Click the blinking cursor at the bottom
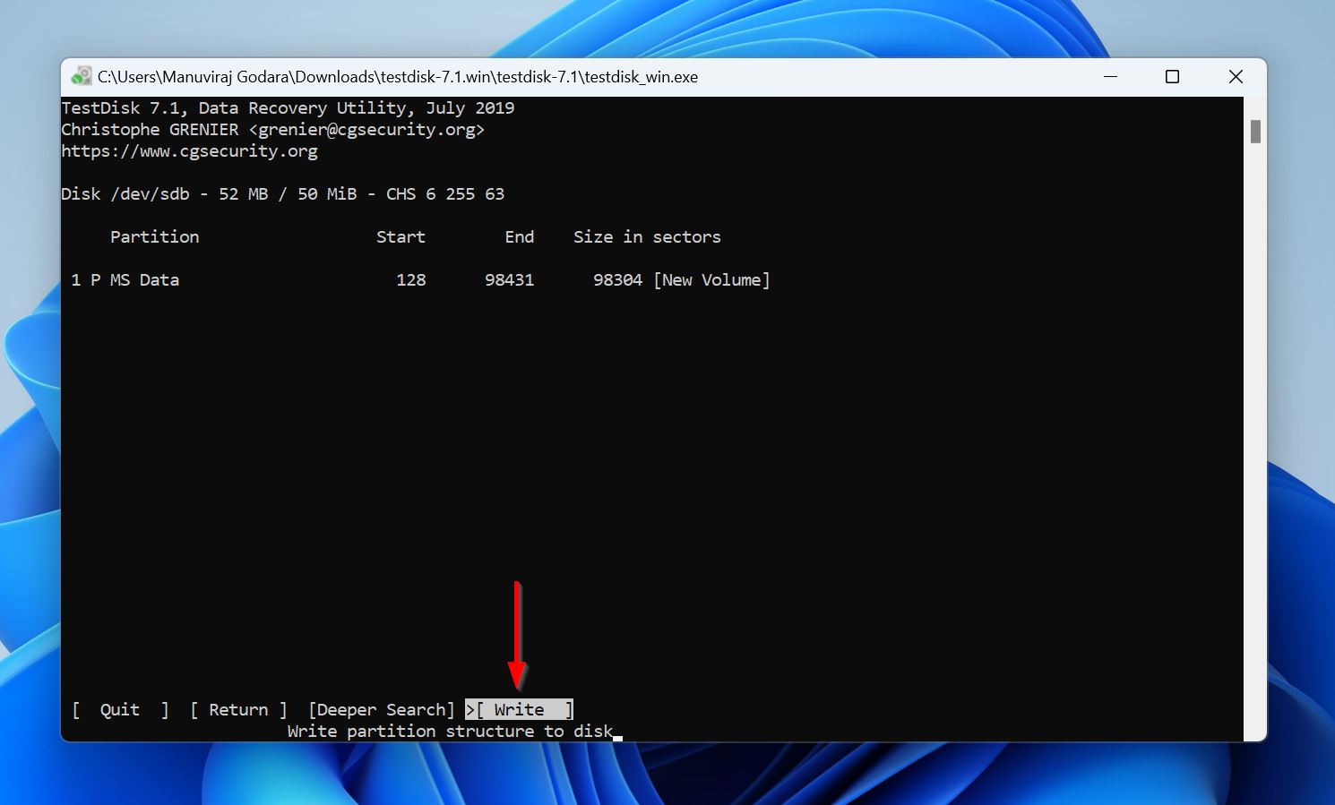This screenshot has width=1335, height=805. [x=617, y=736]
